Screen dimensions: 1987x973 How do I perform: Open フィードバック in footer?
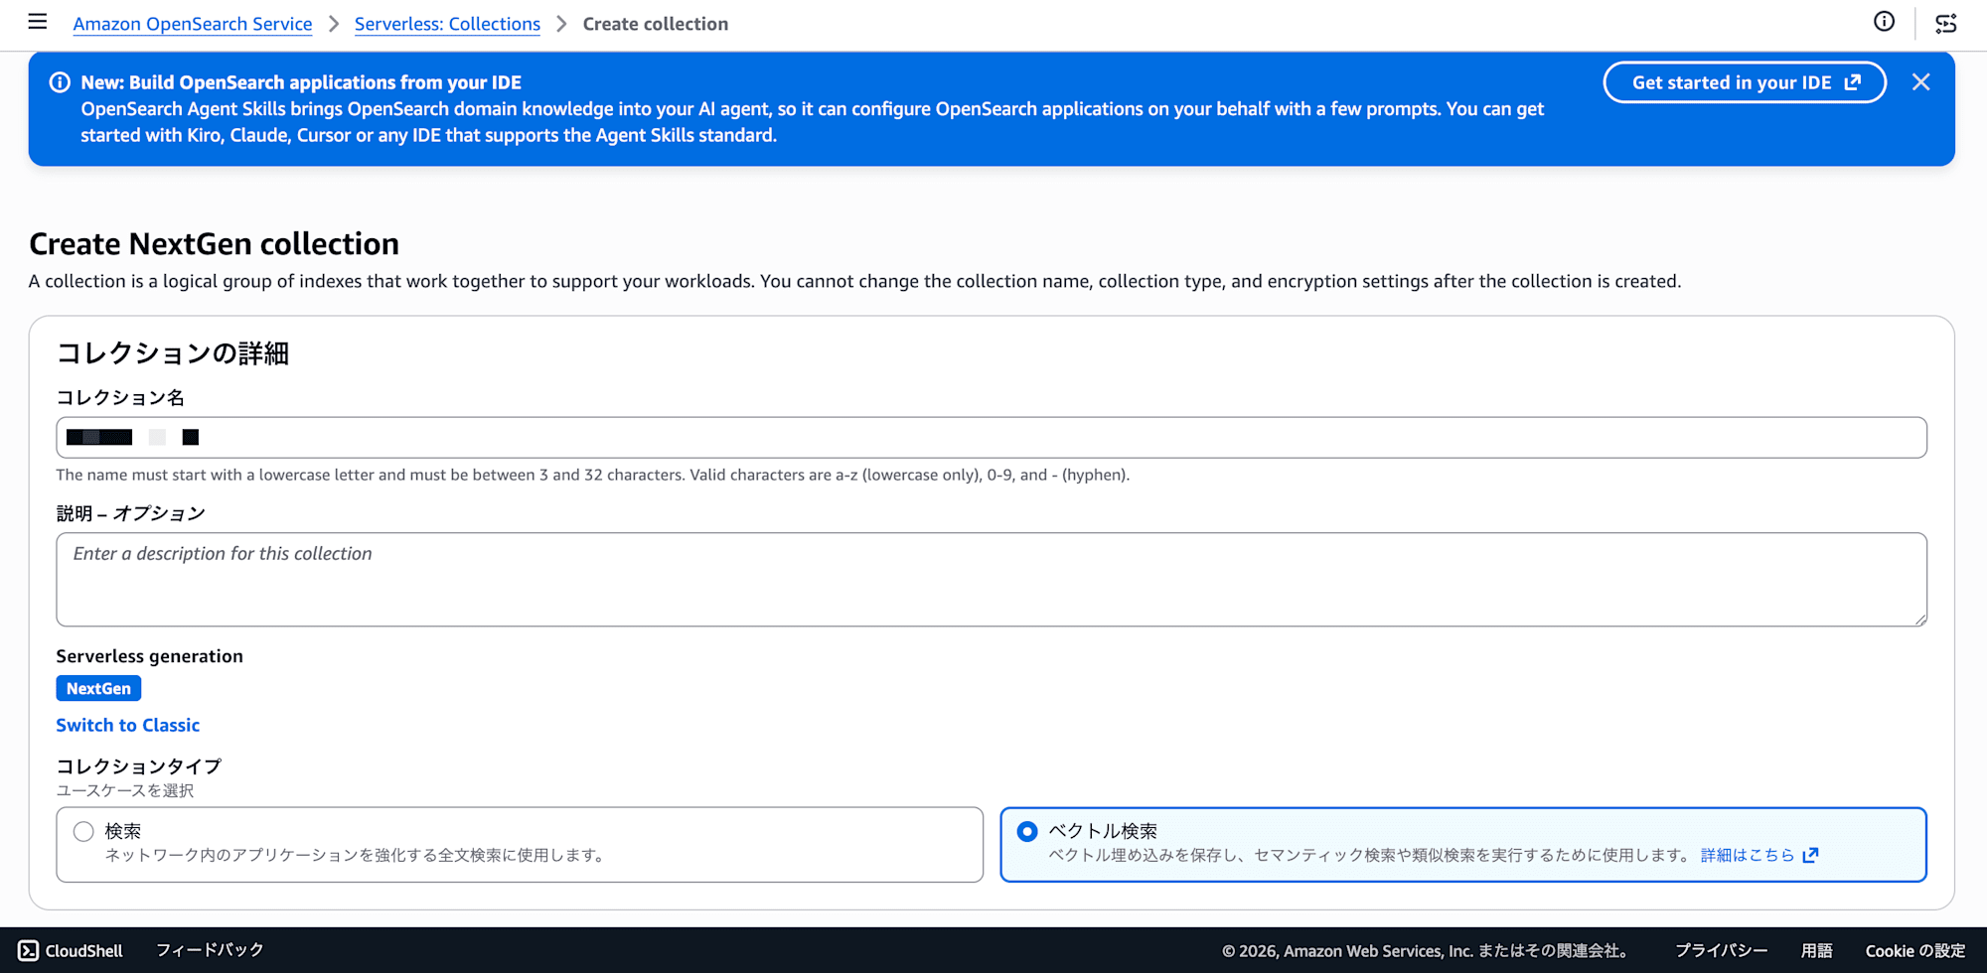point(210,950)
